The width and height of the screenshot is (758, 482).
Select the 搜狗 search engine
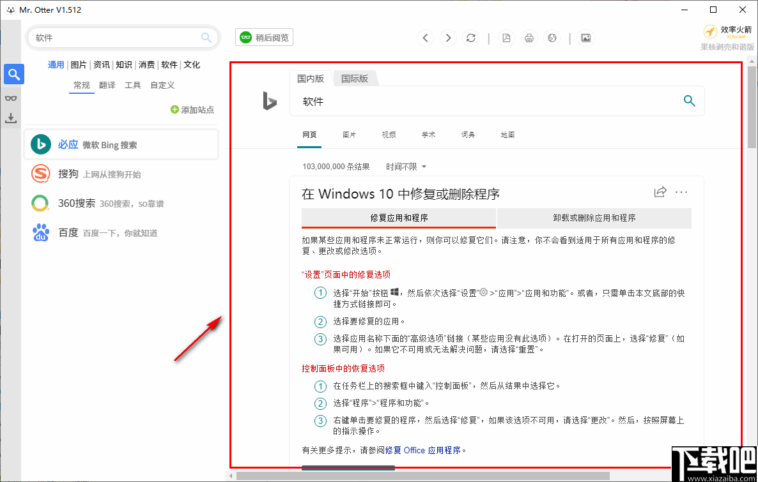[121, 174]
